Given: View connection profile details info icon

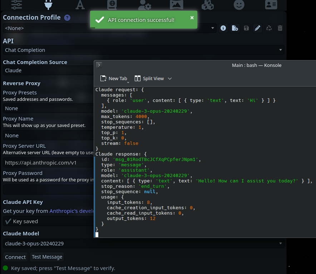Looking at the screenshot, I should (x=223, y=28).
